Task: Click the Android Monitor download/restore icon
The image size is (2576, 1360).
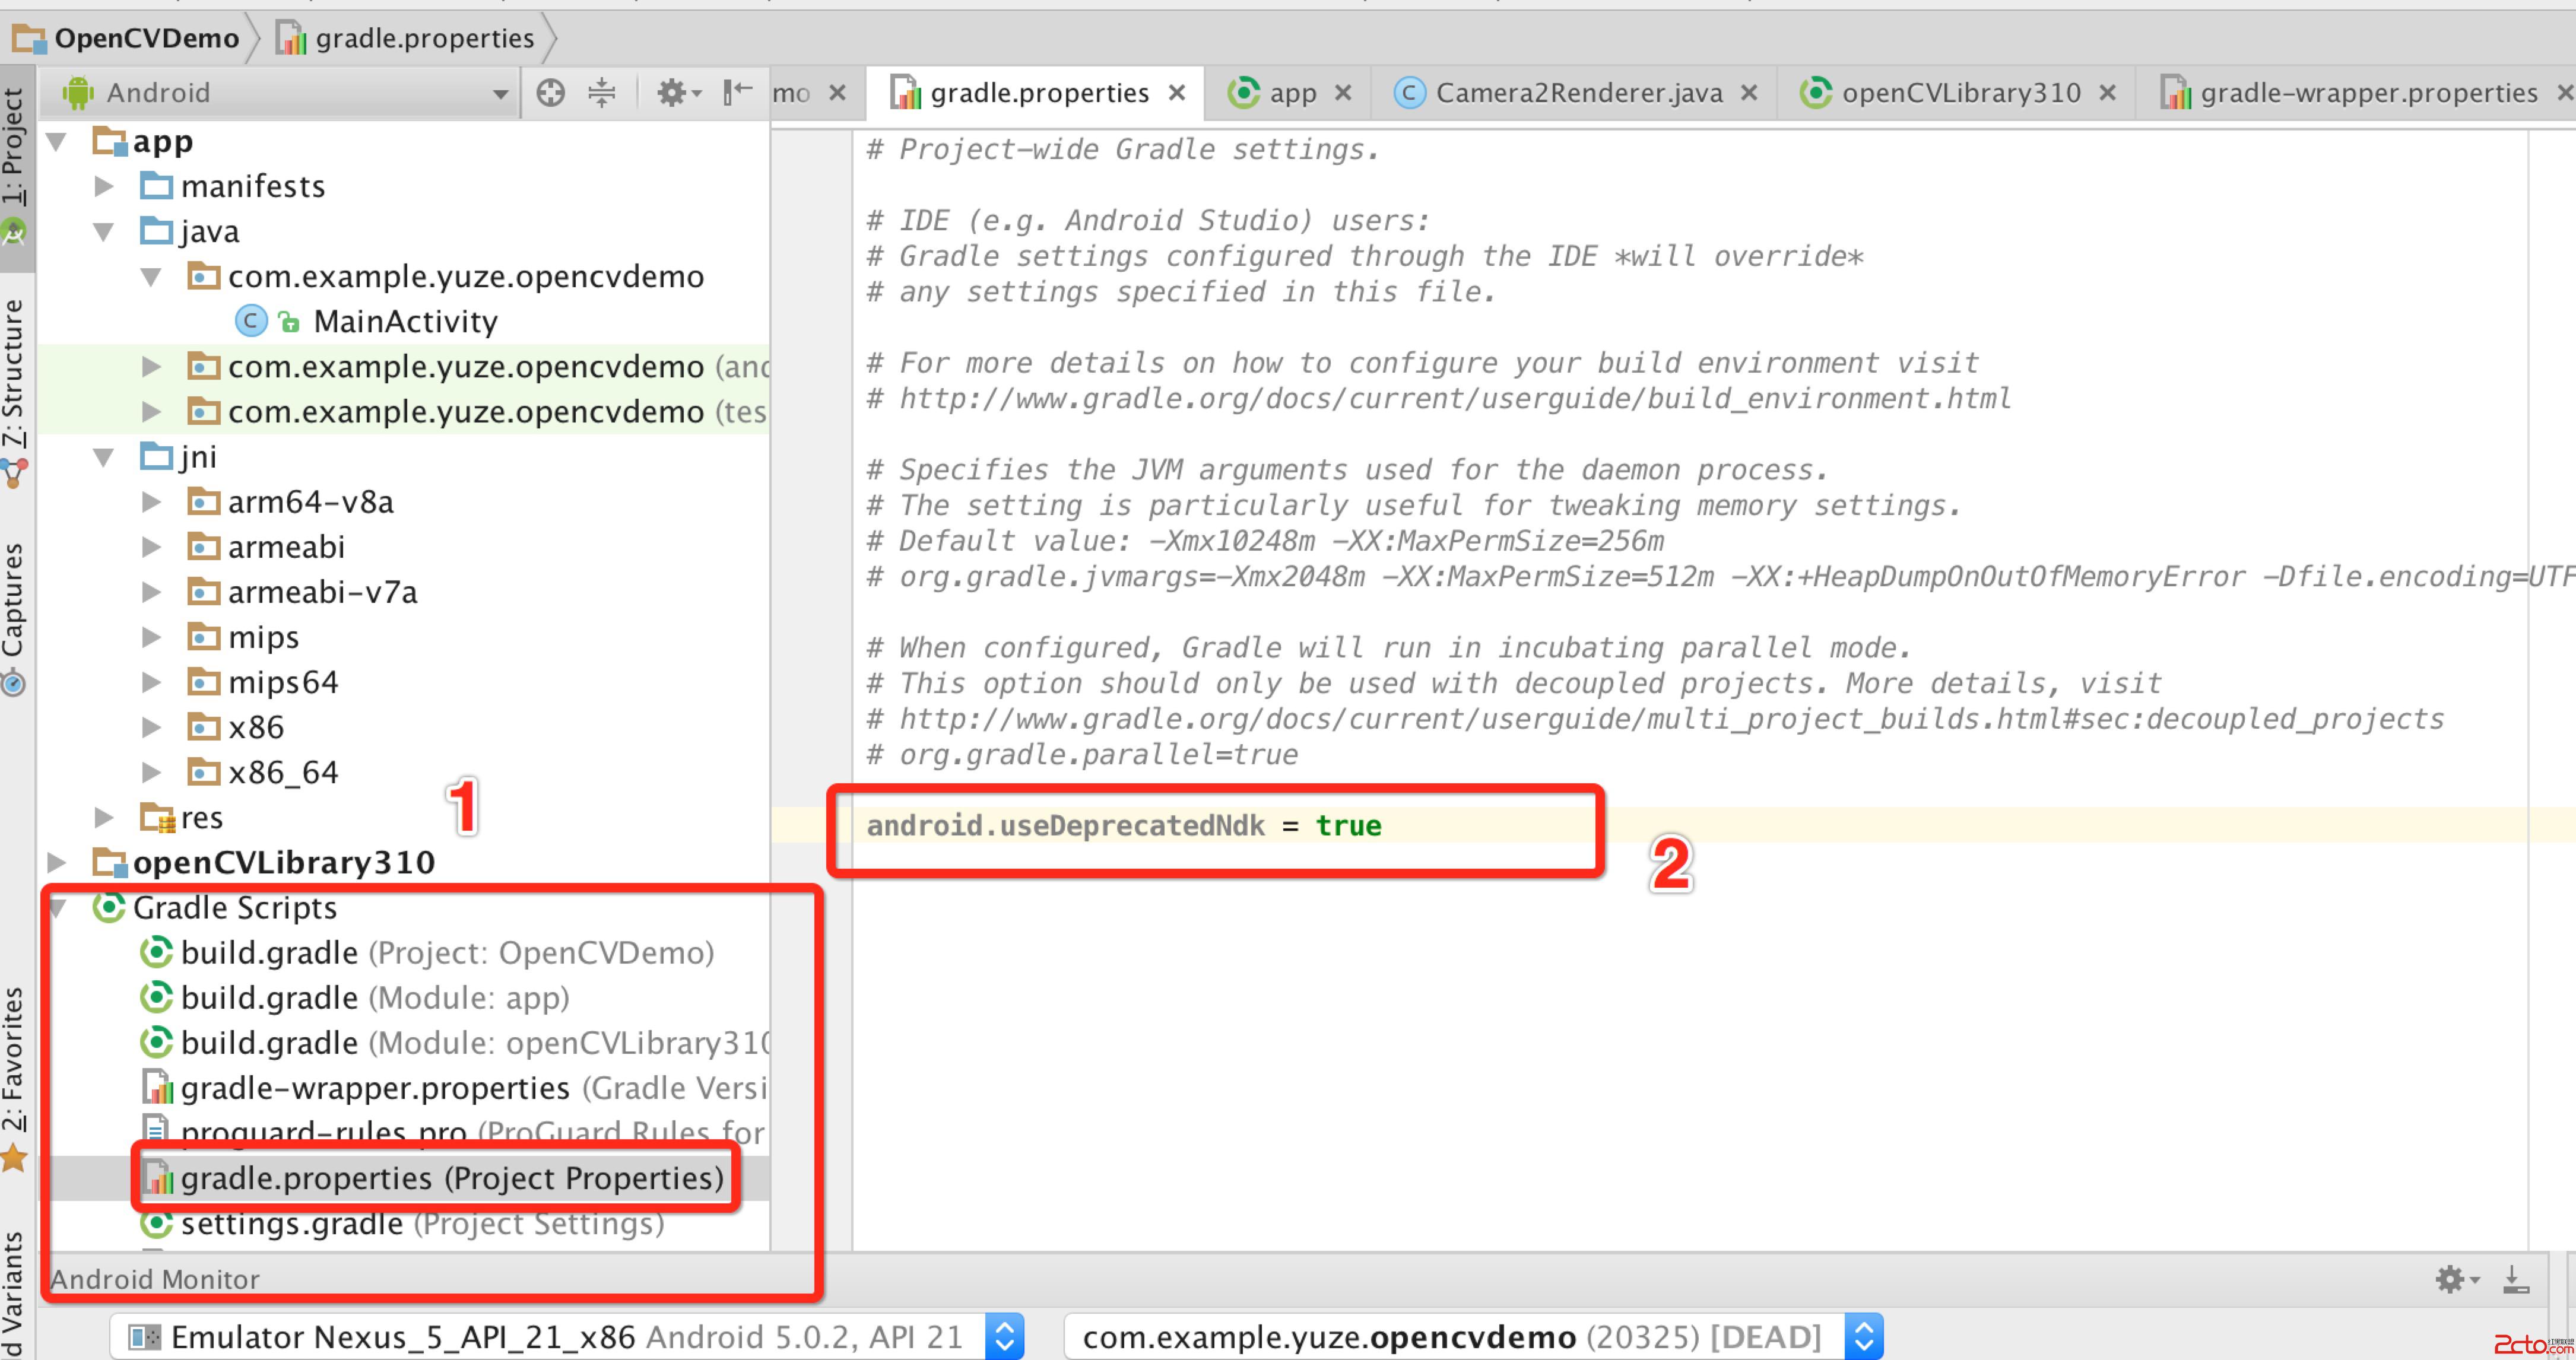Action: pos(2516,1279)
